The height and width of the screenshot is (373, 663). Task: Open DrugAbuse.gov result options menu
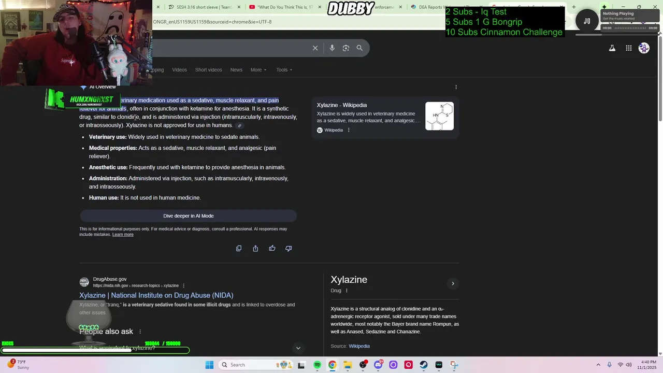pyautogui.click(x=183, y=285)
